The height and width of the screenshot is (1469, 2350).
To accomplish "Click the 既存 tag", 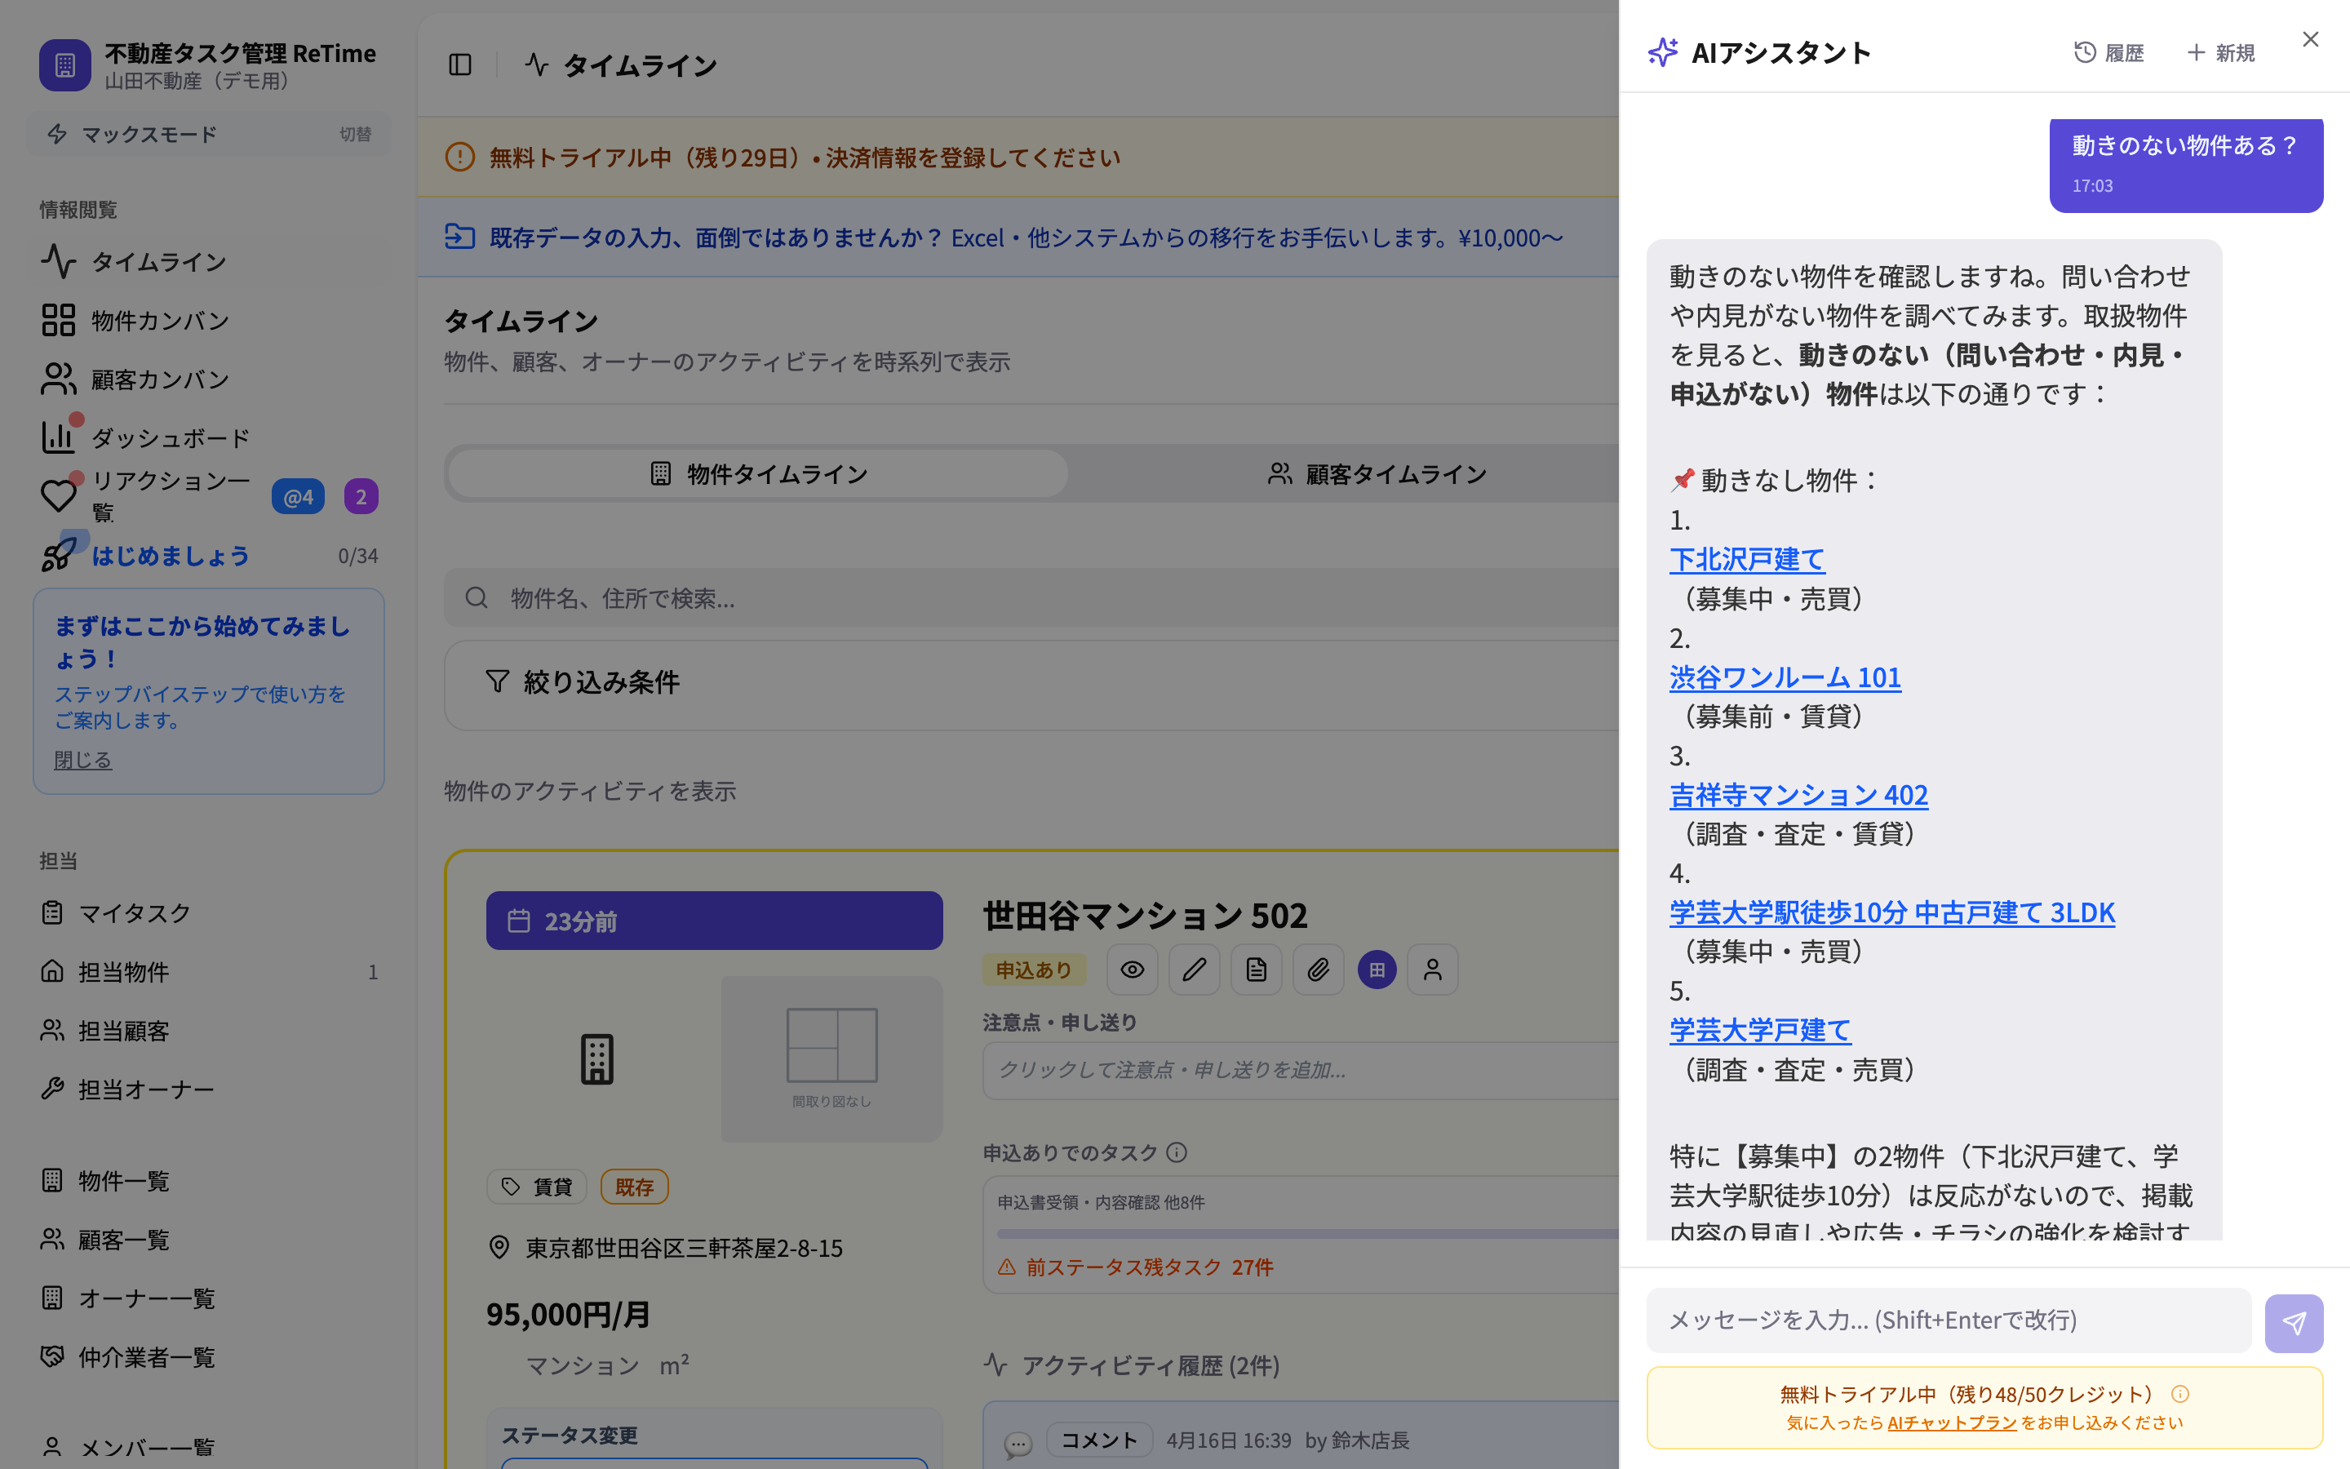I will tap(634, 1187).
